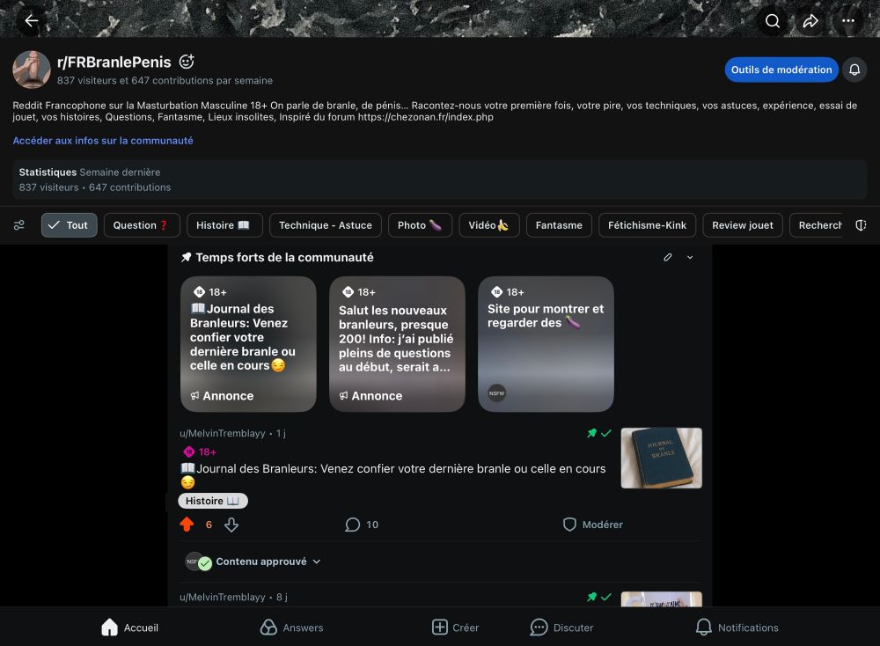Viewport: 880px width, 646px height.
Task: Open the journal book post thumbnail
Action: point(661,458)
